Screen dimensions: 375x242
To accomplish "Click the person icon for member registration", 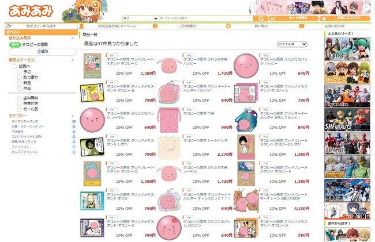I will click(81, 26).
